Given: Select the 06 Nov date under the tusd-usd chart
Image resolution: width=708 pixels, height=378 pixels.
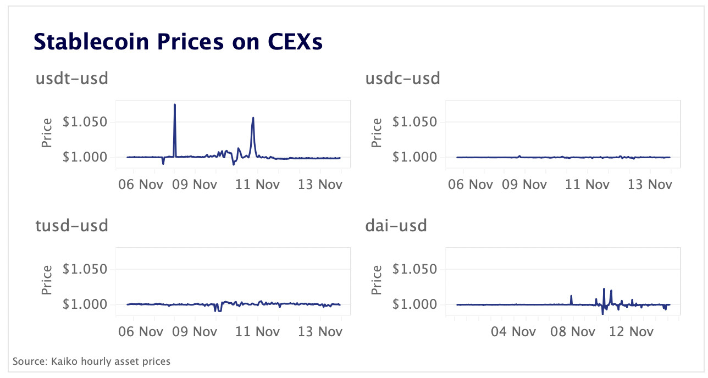Looking at the screenshot, I should (141, 331).
